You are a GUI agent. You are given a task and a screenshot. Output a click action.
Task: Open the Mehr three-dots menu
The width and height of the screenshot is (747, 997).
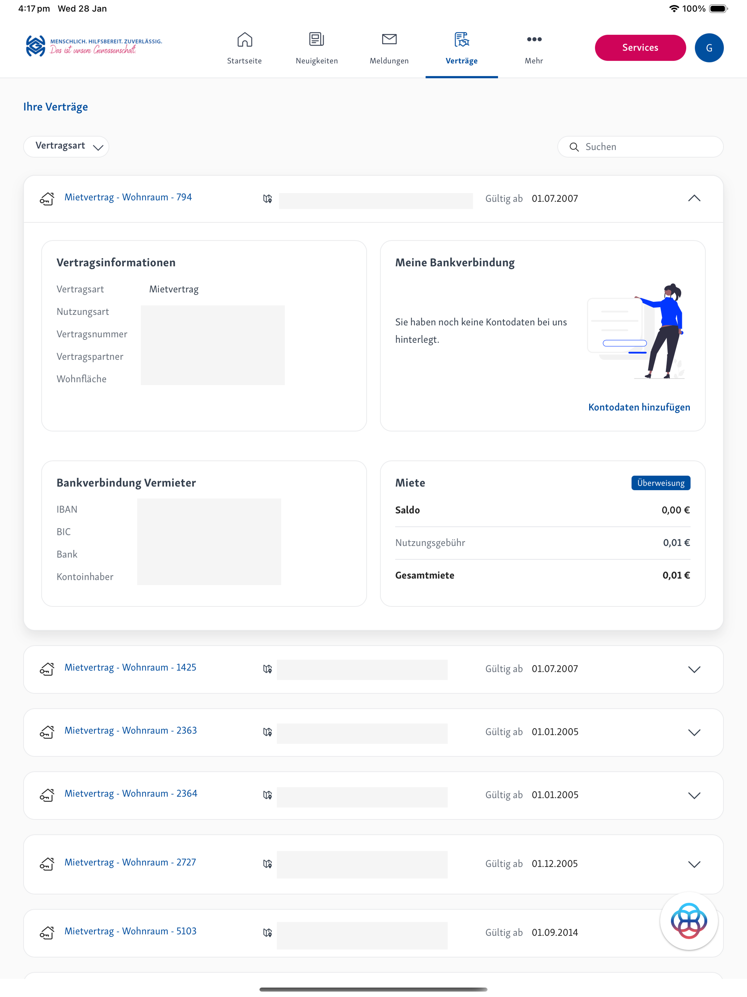click(x=534, y=39)
